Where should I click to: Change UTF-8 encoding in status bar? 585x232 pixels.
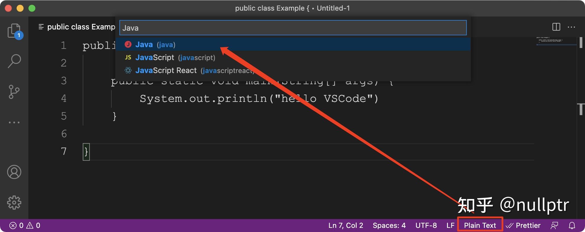(426, 225)
